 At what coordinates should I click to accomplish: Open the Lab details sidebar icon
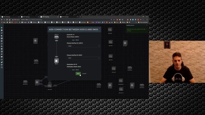(x=2, y=52)
